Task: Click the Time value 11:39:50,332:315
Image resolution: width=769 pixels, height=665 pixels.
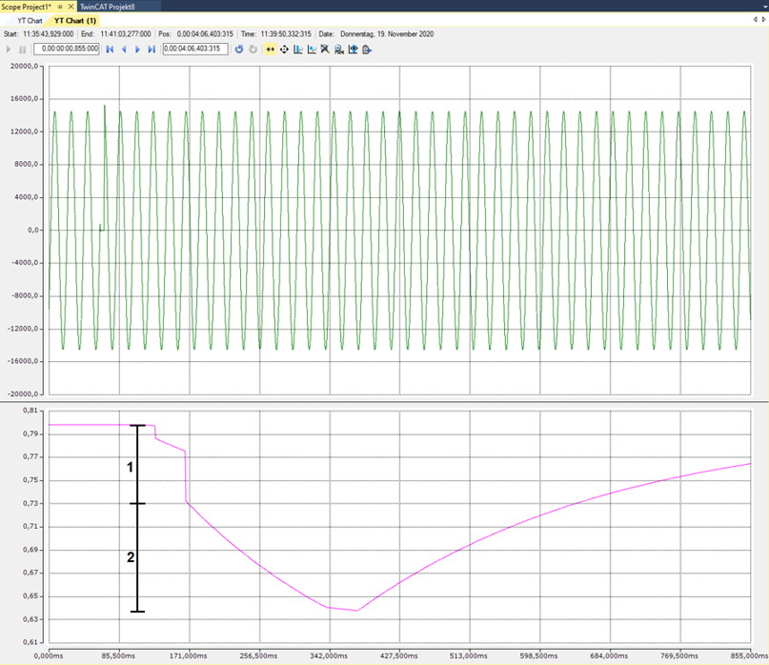Action: point(286,34)
